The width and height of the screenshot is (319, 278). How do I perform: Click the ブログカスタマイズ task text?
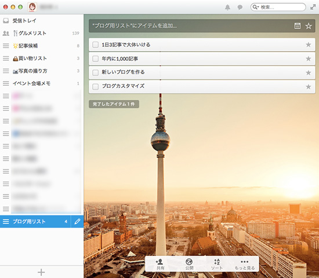tap(123, 86)
